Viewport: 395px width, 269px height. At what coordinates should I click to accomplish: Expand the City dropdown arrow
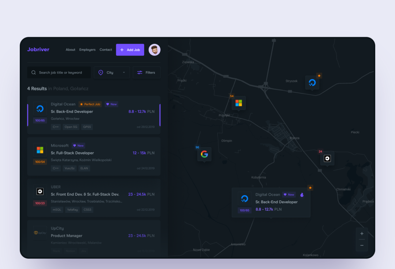click(124, 72)
